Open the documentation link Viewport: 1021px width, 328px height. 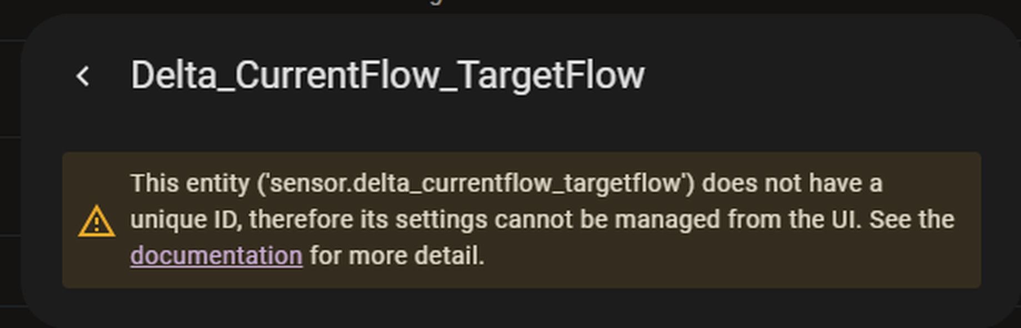click(x=216, y=256)
